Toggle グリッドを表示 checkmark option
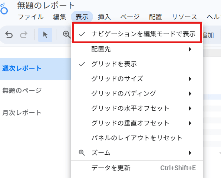Viewport: 221px width, 178px height. pyautogui.click(x=137, y=64)
